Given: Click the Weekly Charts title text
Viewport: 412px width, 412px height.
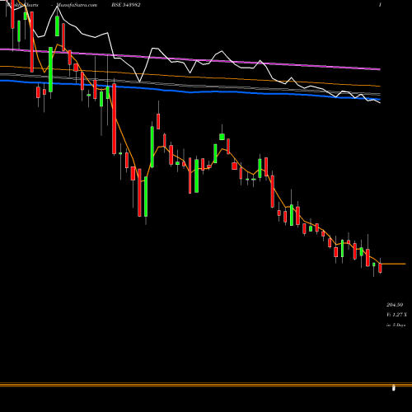Looking at the screenshot, I should (x=22, y=5).
